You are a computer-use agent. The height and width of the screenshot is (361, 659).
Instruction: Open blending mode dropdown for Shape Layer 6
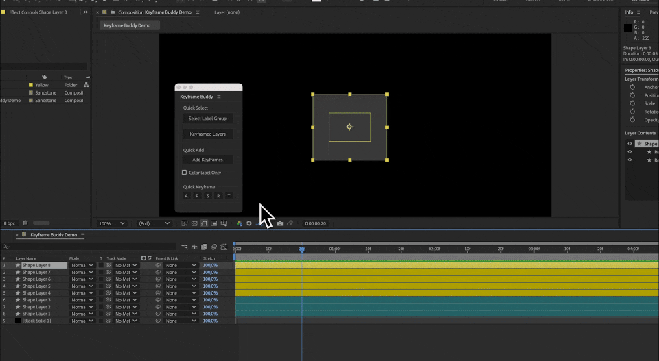coord(82,279)
